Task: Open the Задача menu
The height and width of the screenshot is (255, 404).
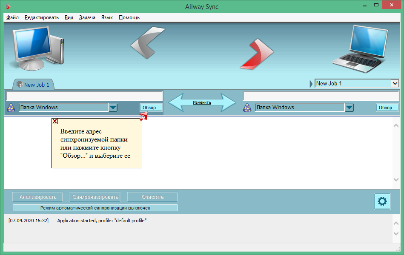Action: (x=87, y=17)
